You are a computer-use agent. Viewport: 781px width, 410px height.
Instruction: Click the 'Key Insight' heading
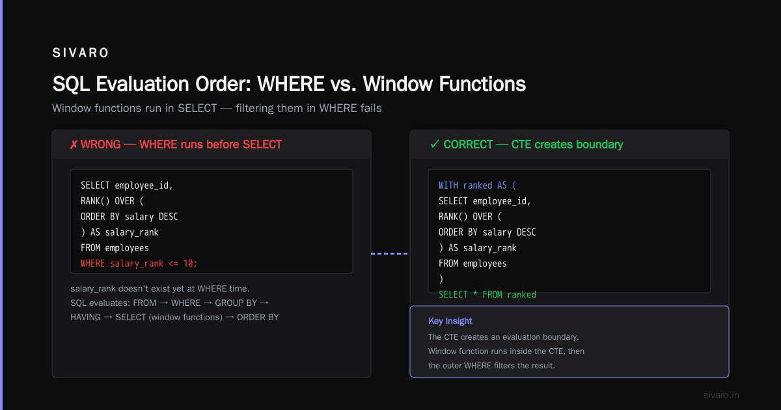[x=450, y=321]
